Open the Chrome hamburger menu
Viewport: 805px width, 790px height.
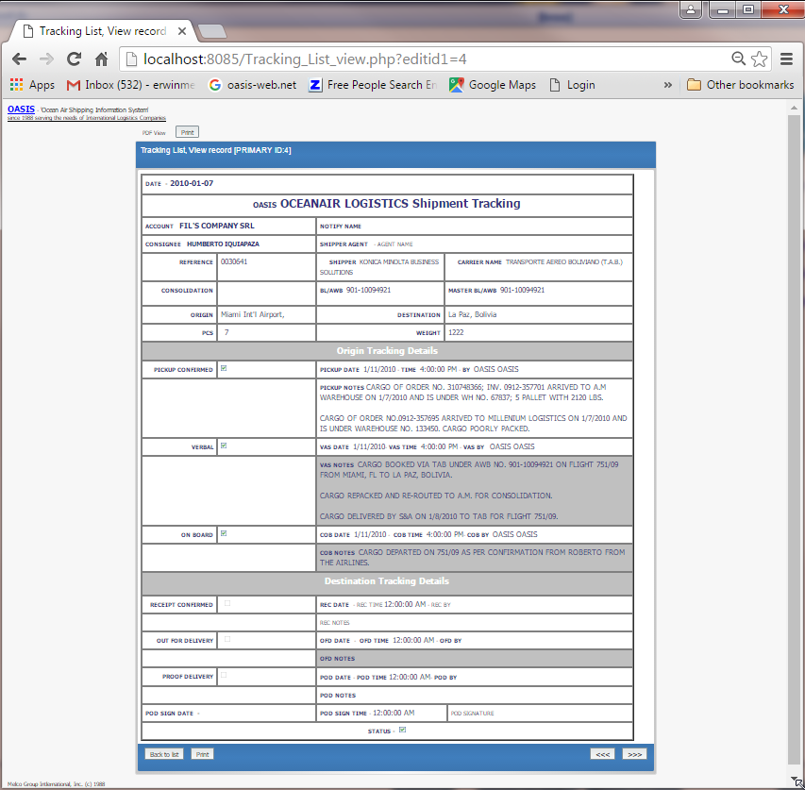click(786, 59)
